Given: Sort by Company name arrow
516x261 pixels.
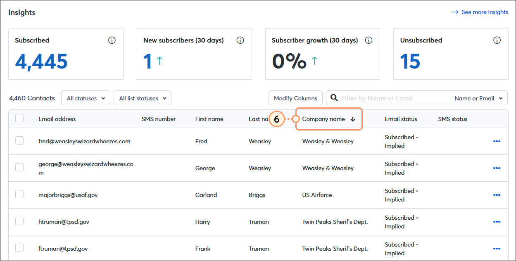Looking at the screenshot, I should pyautogui.click(x=353, y=119).
